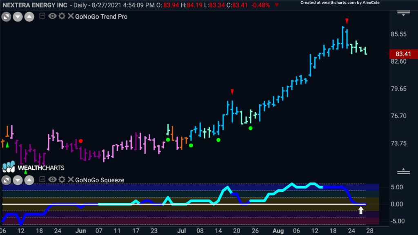
Task: Click the green dot below the July 26 bars
Action: click(251, 129)
